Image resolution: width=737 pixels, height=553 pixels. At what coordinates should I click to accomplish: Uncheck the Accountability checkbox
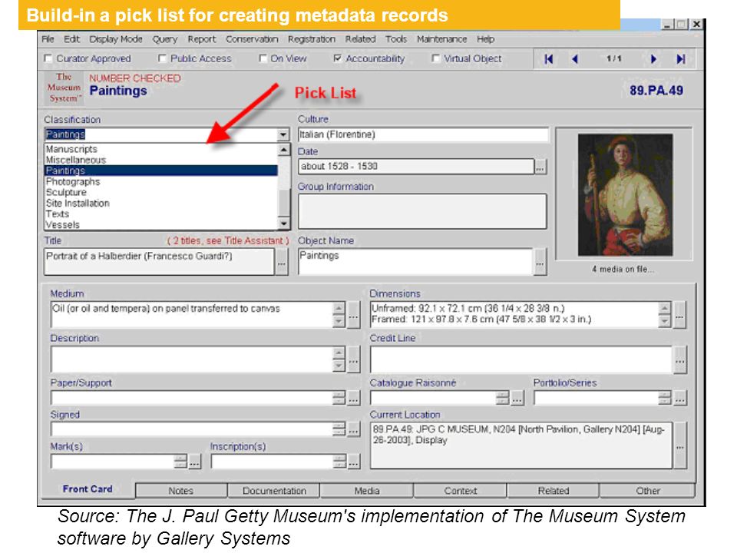(x=337, y=58)
